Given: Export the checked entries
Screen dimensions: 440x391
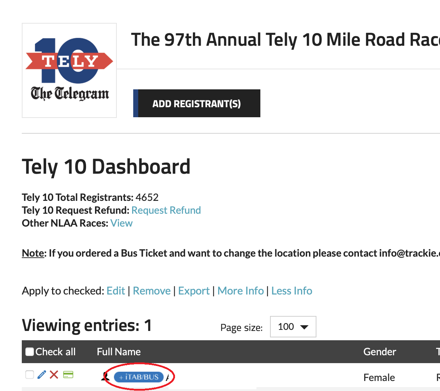Looking at the screenshot, I should click(x=194, y=291).
